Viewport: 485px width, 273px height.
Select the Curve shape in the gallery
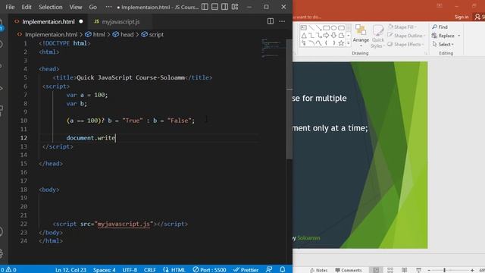pyautogui.click(x=318, y=43)
